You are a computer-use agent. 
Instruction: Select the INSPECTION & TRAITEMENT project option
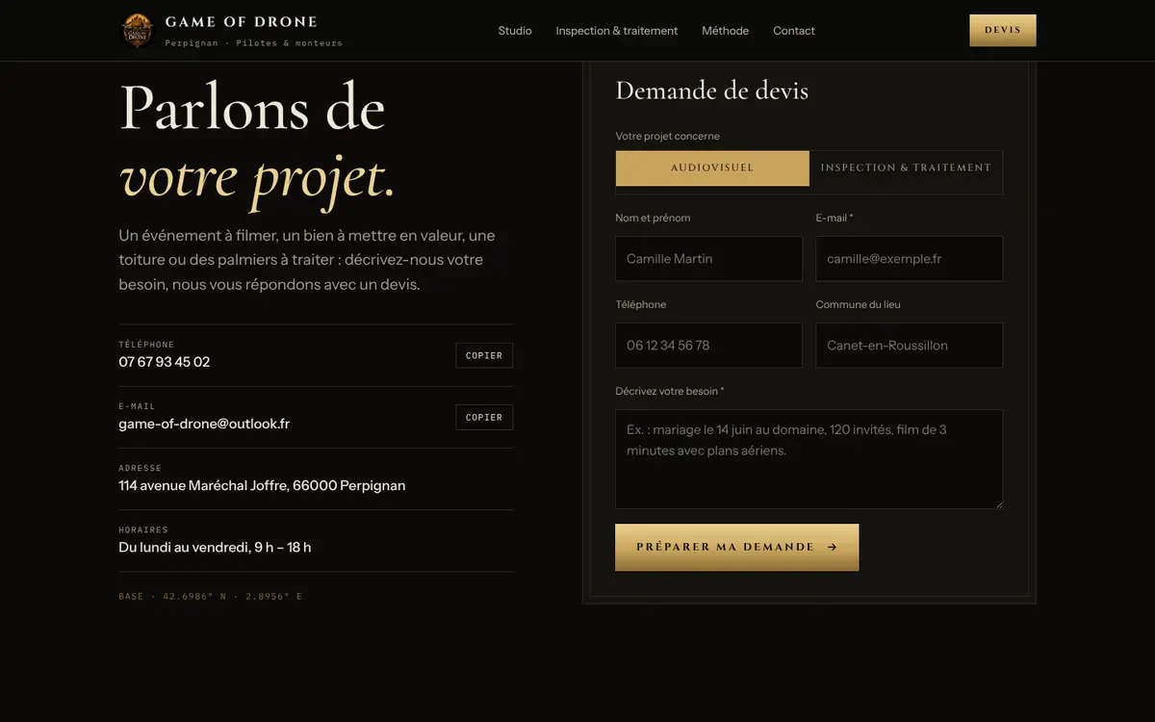pos(906,168)
